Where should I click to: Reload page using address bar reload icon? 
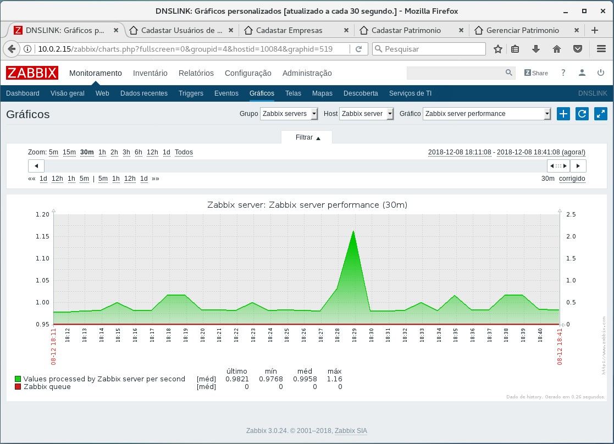pos(358,49)
